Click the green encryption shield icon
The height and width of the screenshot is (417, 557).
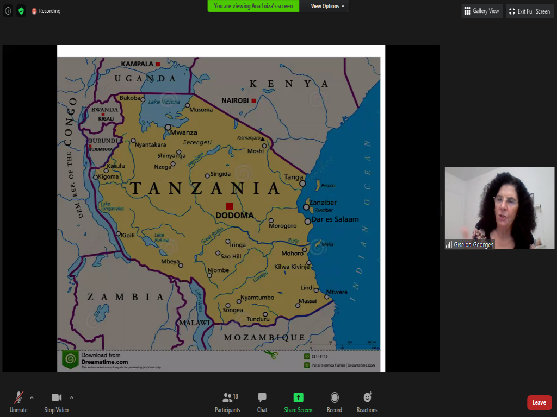pos(21,11)
